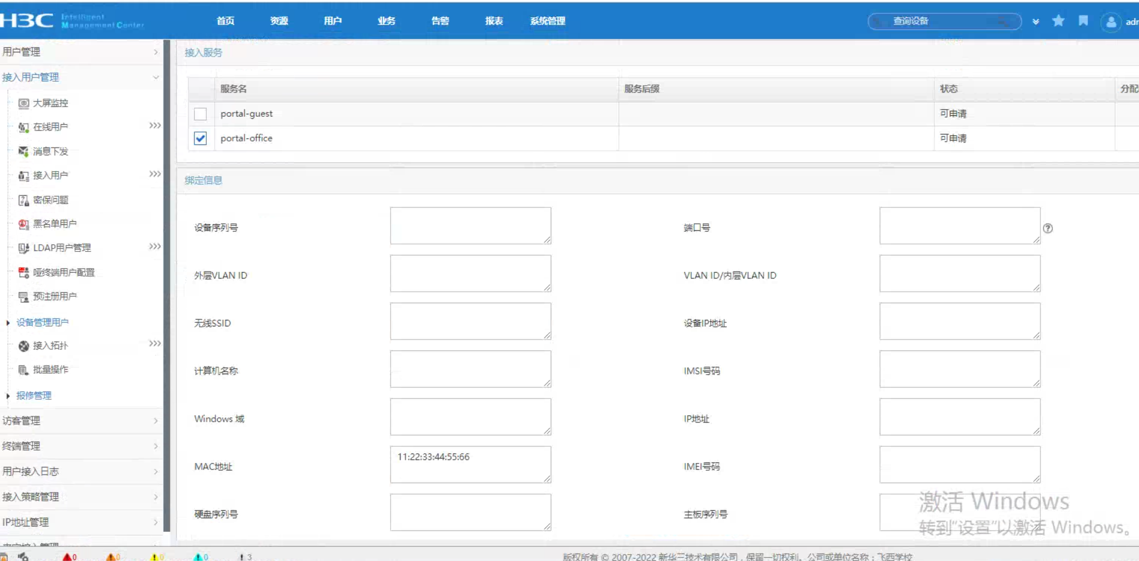The image size is (1139, 561).
Task: Click the 报修管理 link in sidebar
Action: tap(33, 395)
